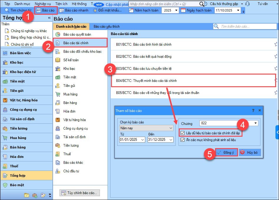Click the Tùy chỉnh báo cáo button
279x200 pixels.
(80, 193)
